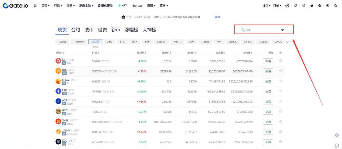This screenshot has width=342, height=149.
Task: Sort by 日涨跌 column header
Action: click(141, 53)
